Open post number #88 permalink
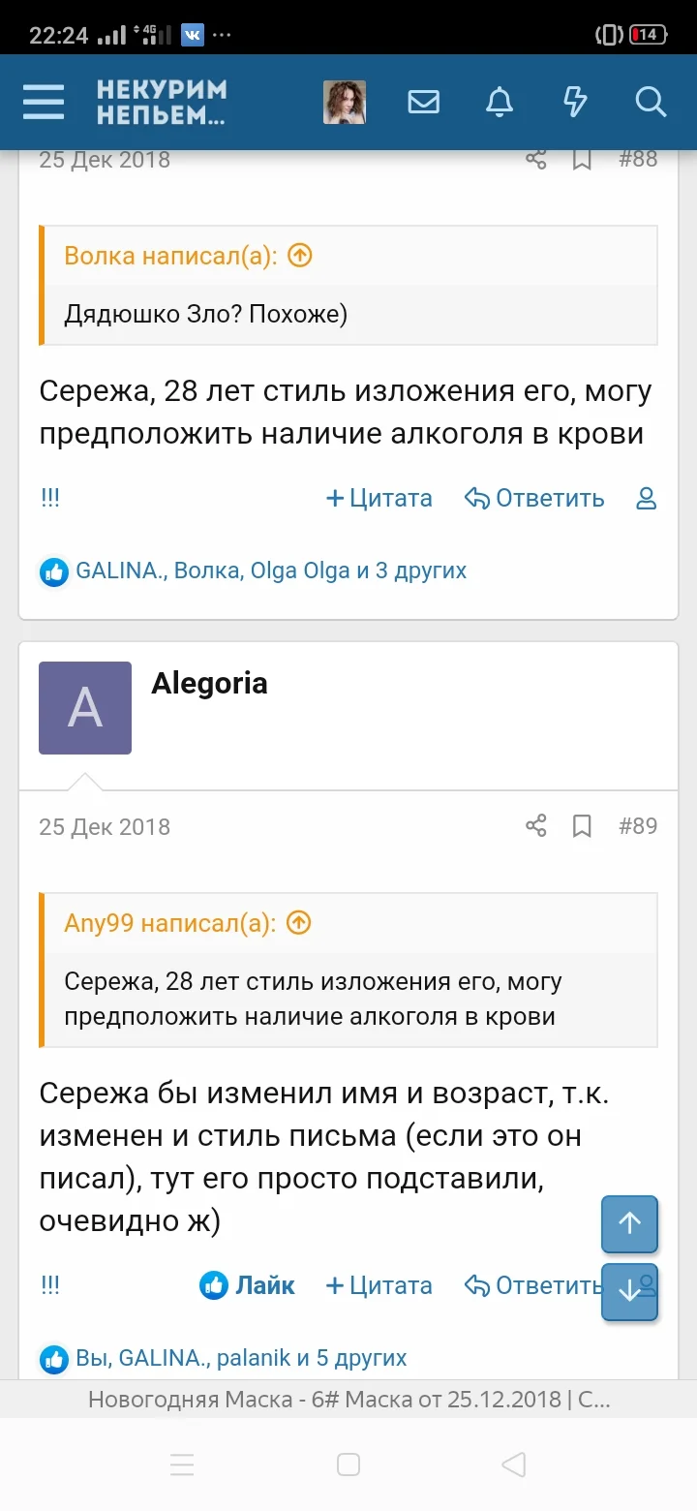The width and height of the screenshot is (697, 1511). pyautogui.click(x=638, y=160)
